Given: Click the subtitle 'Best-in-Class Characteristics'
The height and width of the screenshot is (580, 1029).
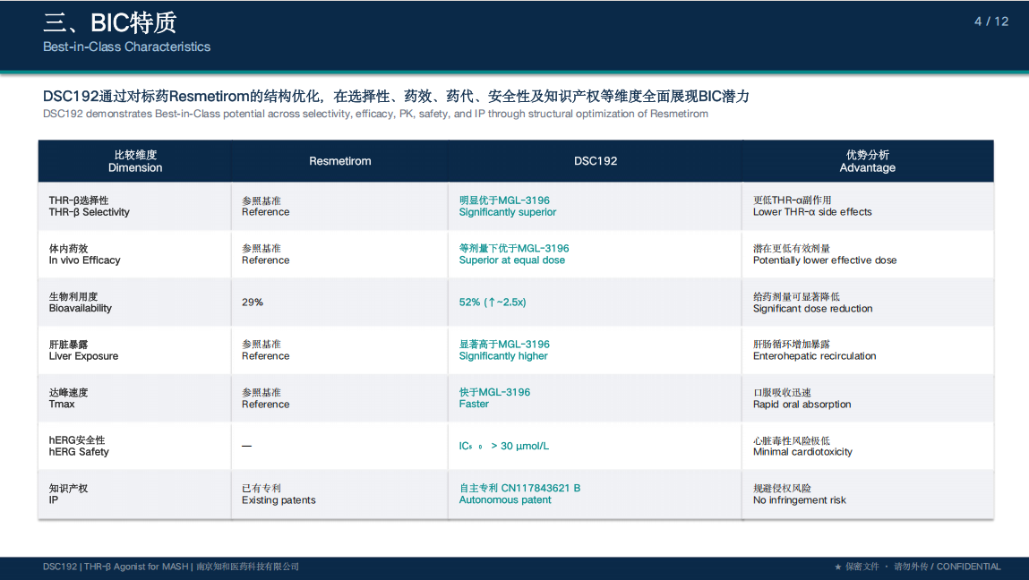Looking at the screenshot, I should [x=126, y=47].
